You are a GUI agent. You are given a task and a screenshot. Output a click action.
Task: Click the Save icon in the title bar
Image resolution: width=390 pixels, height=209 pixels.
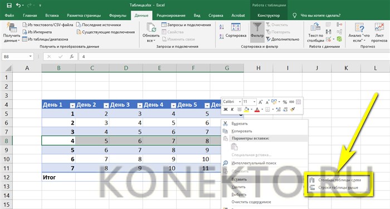9,5
